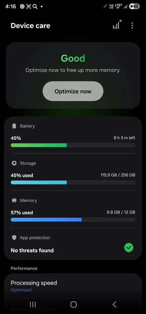The height and width of the screenshot is (314, 146).
Task: Tap the battery indicator in status bar
Action: click(x=134, y=6)
